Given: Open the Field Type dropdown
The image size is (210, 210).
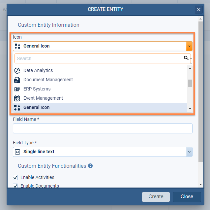Looking at the screenshot, I should pos(189,152).
